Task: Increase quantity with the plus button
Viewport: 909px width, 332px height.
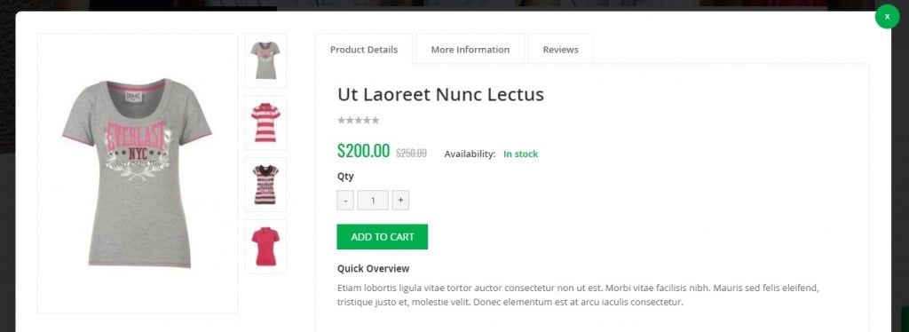Action: tap(400, 201)
